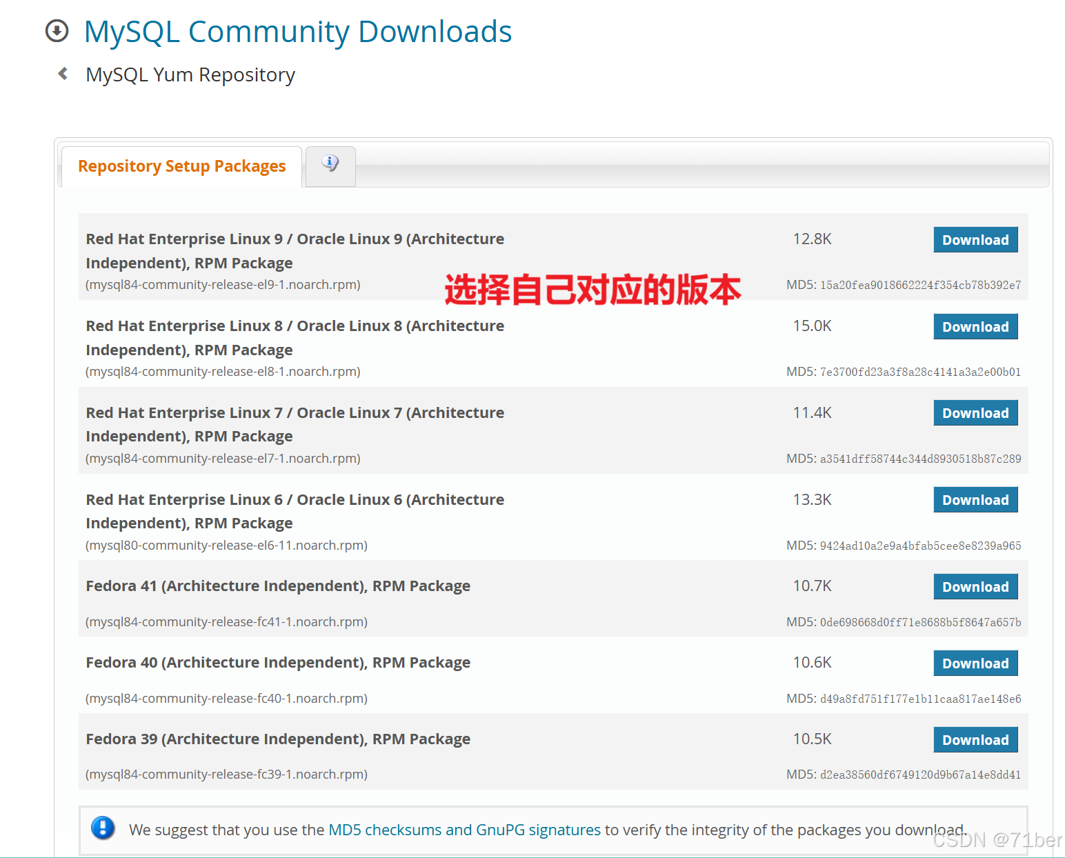Click the 13.3K file size value

pos(812,500)
